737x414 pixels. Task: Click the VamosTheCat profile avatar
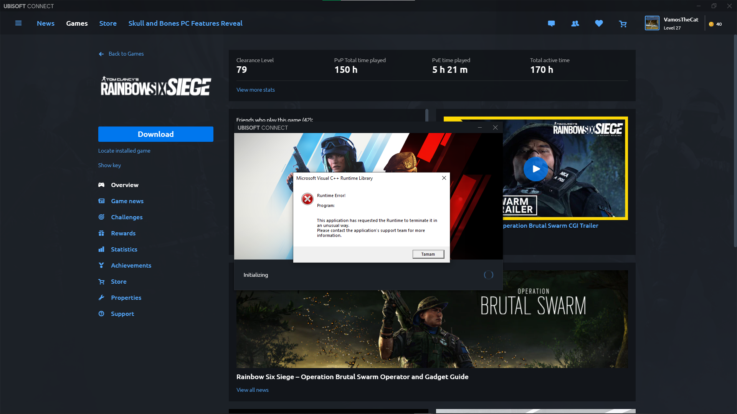tap(652, 23)
